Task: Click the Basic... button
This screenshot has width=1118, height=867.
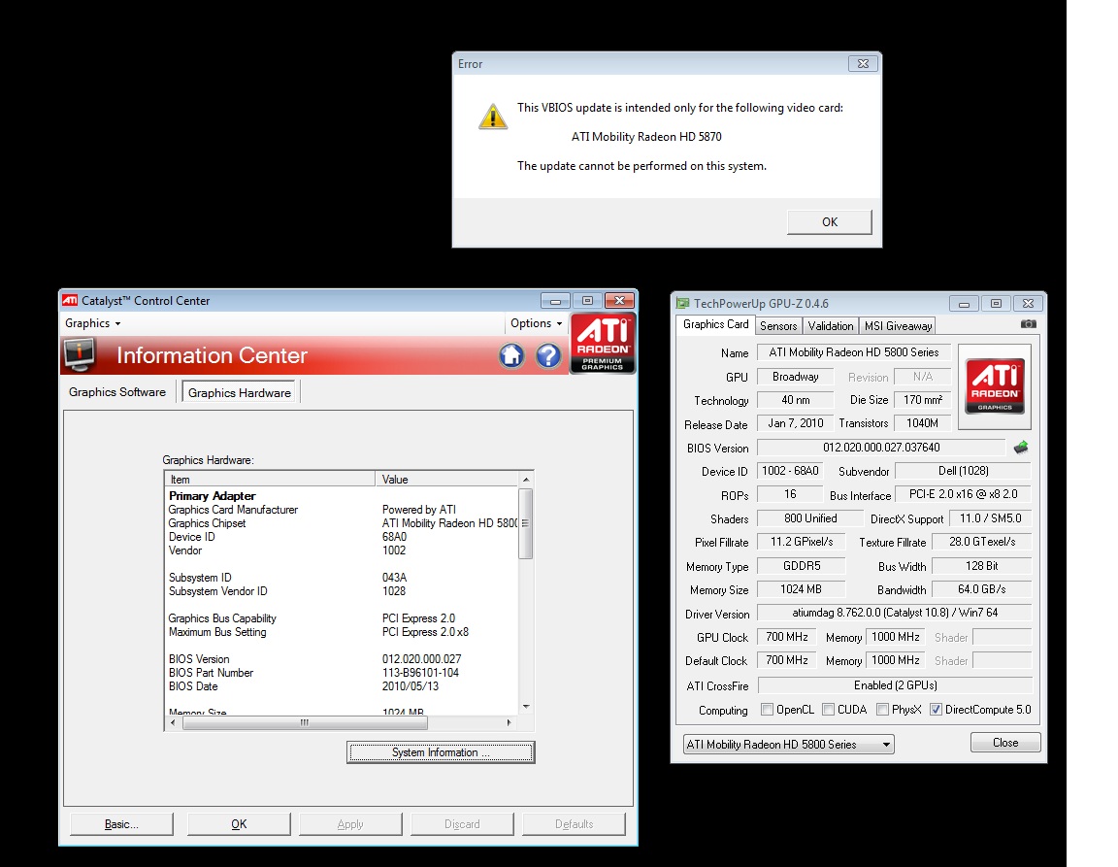Action: (121, 824)
